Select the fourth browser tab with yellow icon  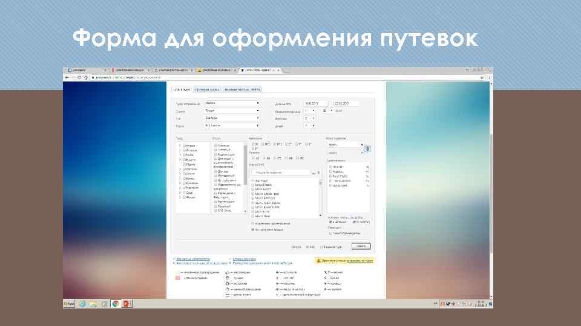tap(216, 70)
